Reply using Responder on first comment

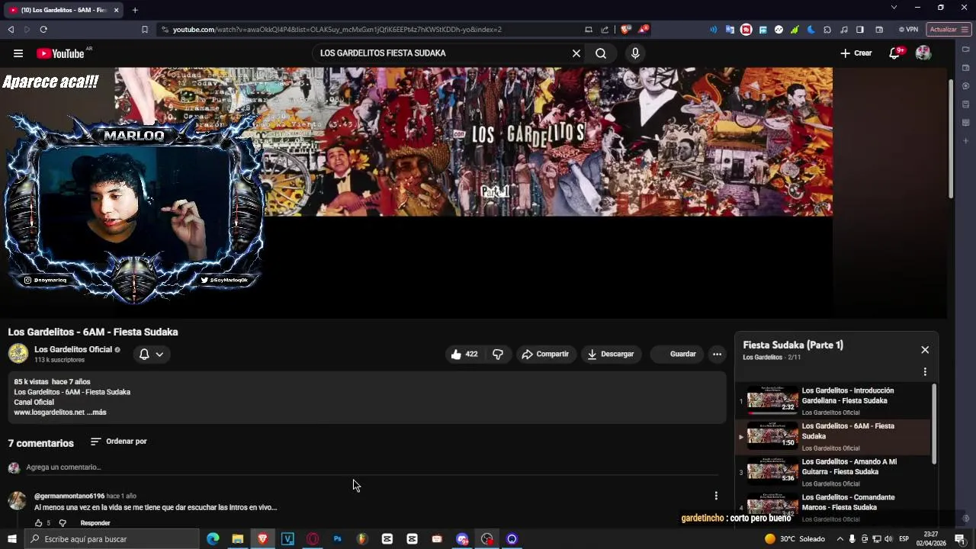tap(95, 523)
